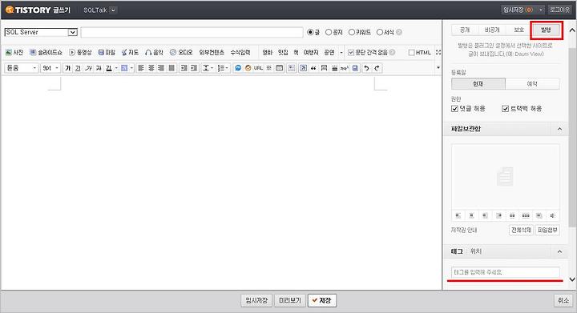Apply strikethrough formatting in toolbar

pos(99,68)
